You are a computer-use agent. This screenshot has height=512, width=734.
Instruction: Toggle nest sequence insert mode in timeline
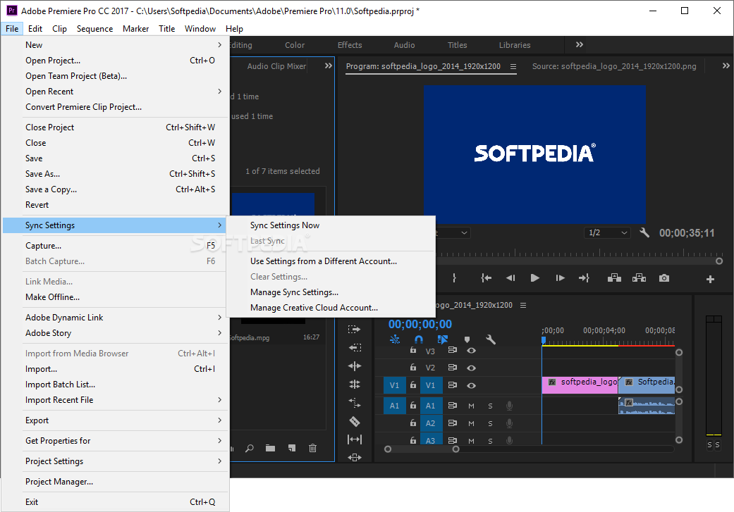[395, 339]
